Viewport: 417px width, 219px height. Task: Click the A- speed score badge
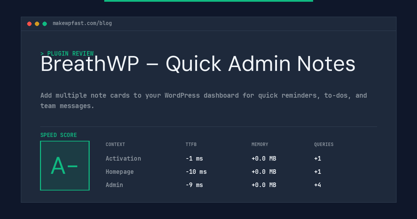[x=65, y=165]
